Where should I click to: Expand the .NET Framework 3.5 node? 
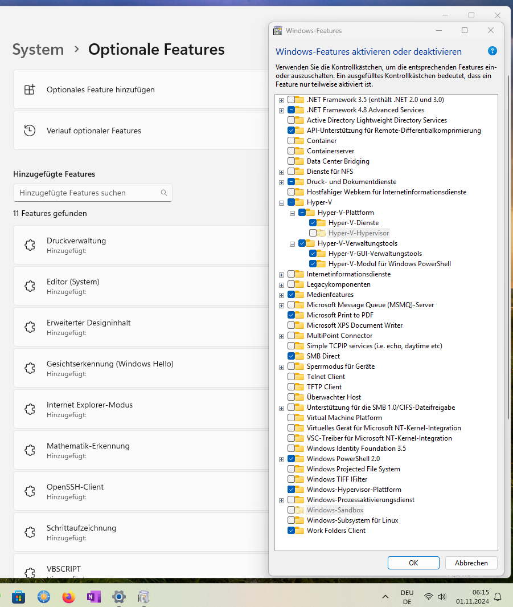coord(281,100)
